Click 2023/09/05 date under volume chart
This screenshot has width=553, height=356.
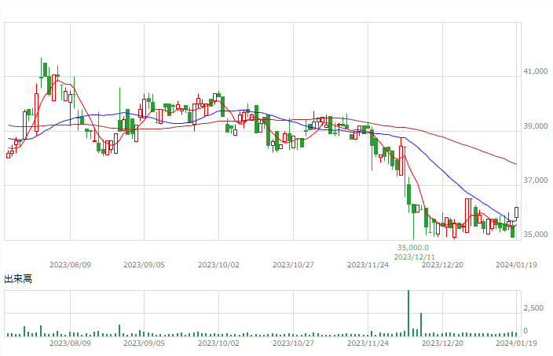pyautogui.click(x=144, y=343)
